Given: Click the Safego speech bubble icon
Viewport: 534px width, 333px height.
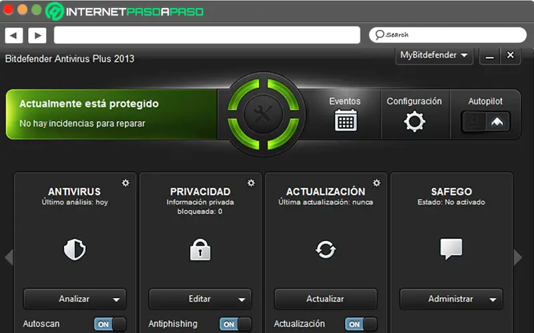Looking at the screenshot, I should point(451,248).
